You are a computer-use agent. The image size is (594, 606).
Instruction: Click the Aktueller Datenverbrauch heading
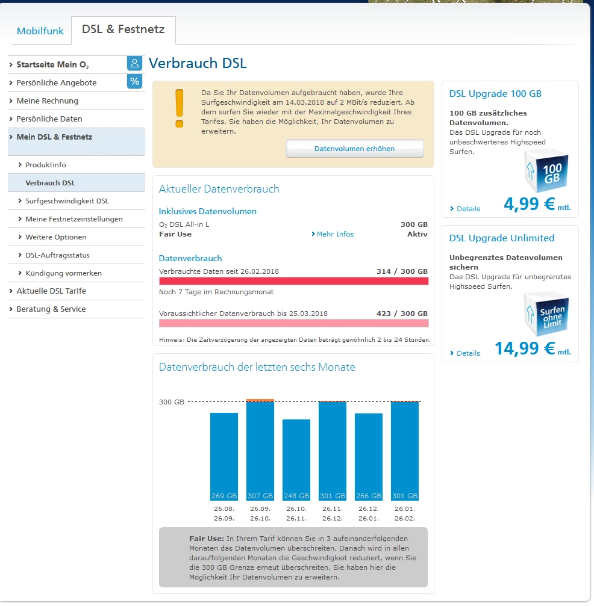point(219,189)
